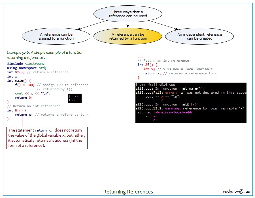Click the 'return x;' line in the left code

click(52, 115)
